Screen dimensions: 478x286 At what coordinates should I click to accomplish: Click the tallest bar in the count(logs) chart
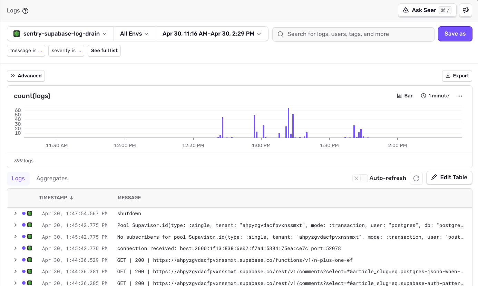coord(289,123)
